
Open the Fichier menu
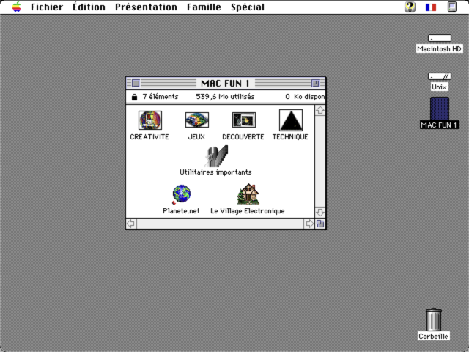point(47,7)
